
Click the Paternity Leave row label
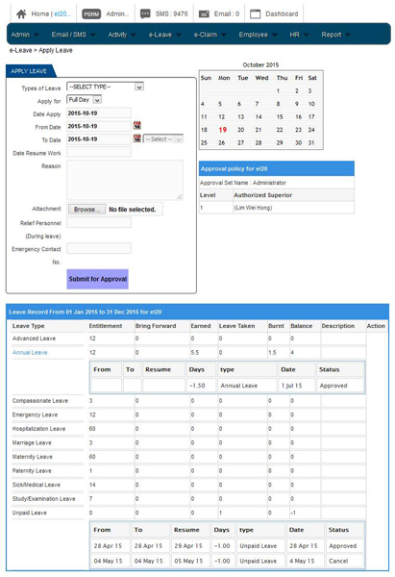point(32,470)
